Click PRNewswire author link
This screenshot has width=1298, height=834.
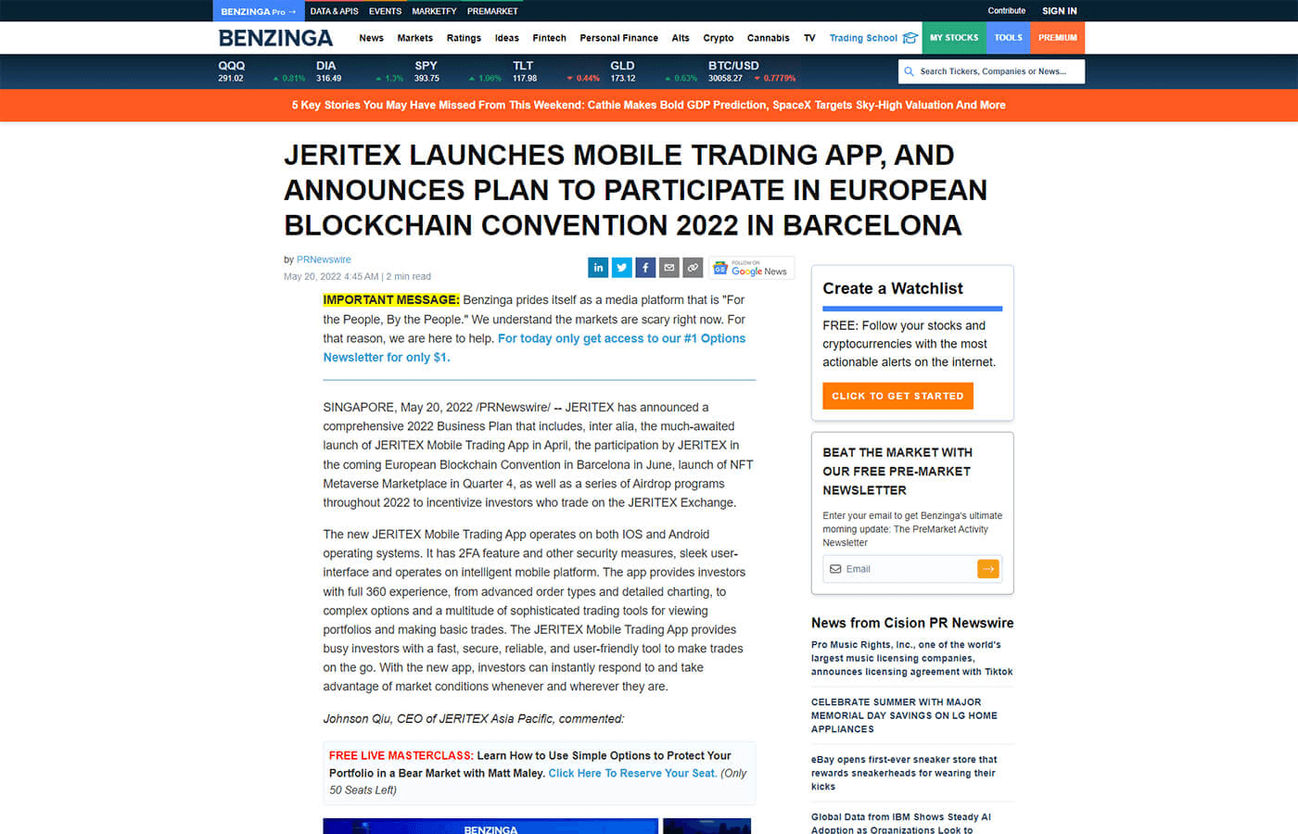coord(324,259)
